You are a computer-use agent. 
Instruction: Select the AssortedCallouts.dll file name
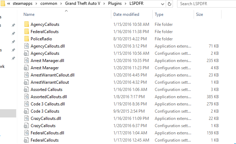coord(49,96)
